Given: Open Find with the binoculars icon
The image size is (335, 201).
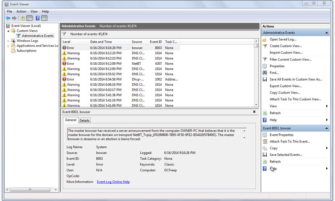Looking at the screenshot, I should point(274,73).
